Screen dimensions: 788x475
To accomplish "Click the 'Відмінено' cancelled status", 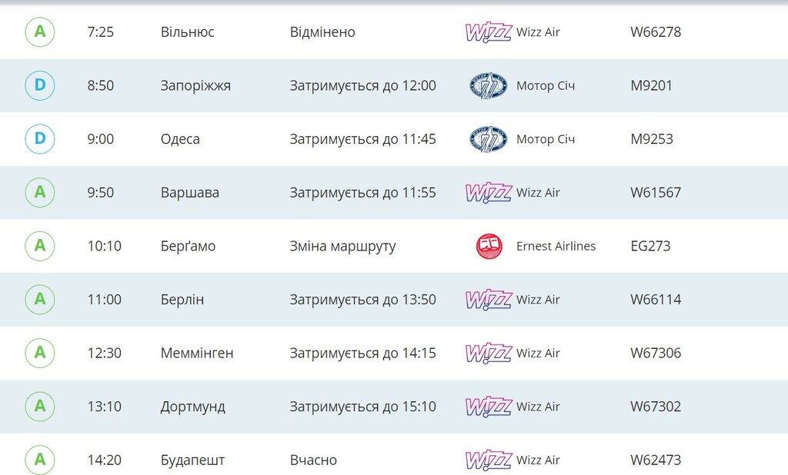I will [322, 32].
